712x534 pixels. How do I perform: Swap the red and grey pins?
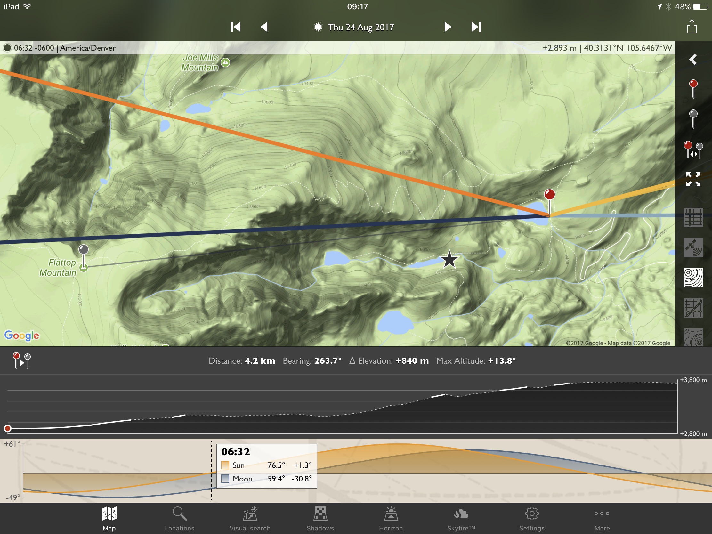[x=693, y=150]
